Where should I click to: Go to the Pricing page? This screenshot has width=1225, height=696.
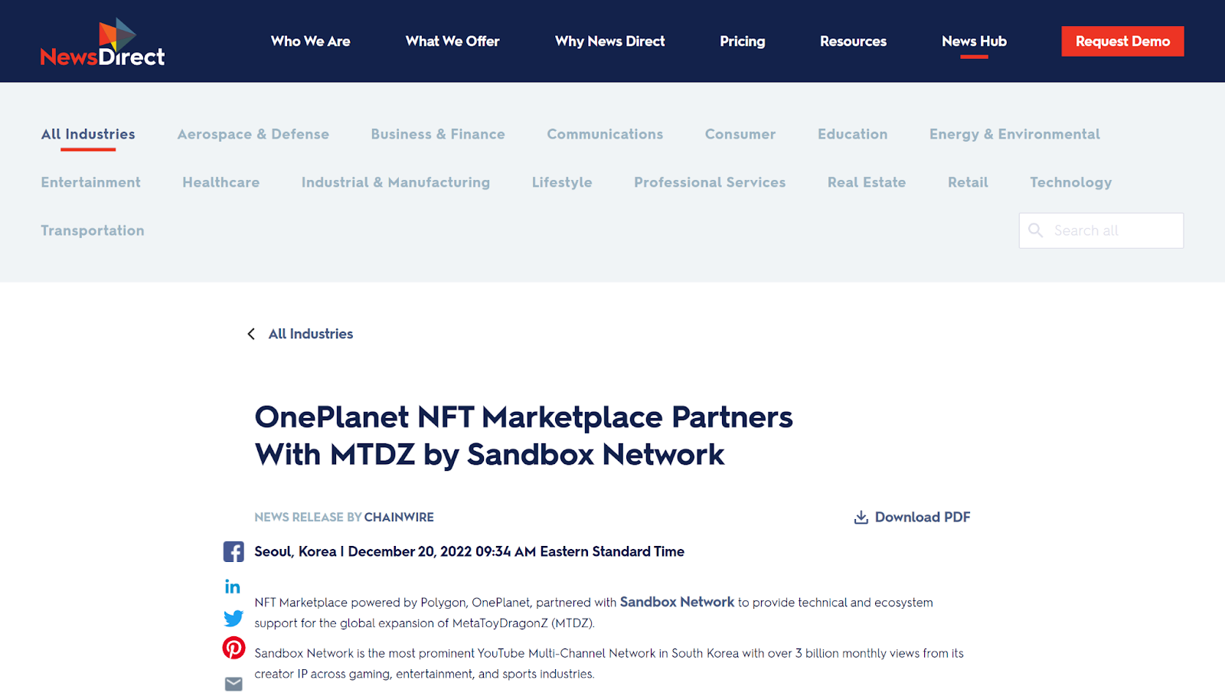[x=743, y=41]
